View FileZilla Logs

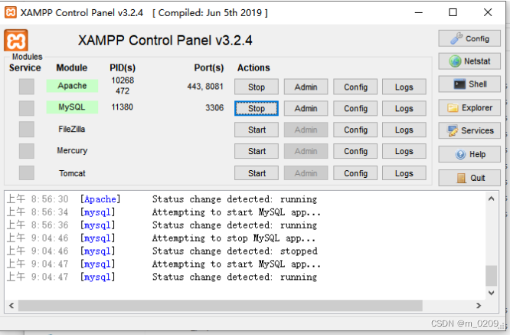point(404,130)
